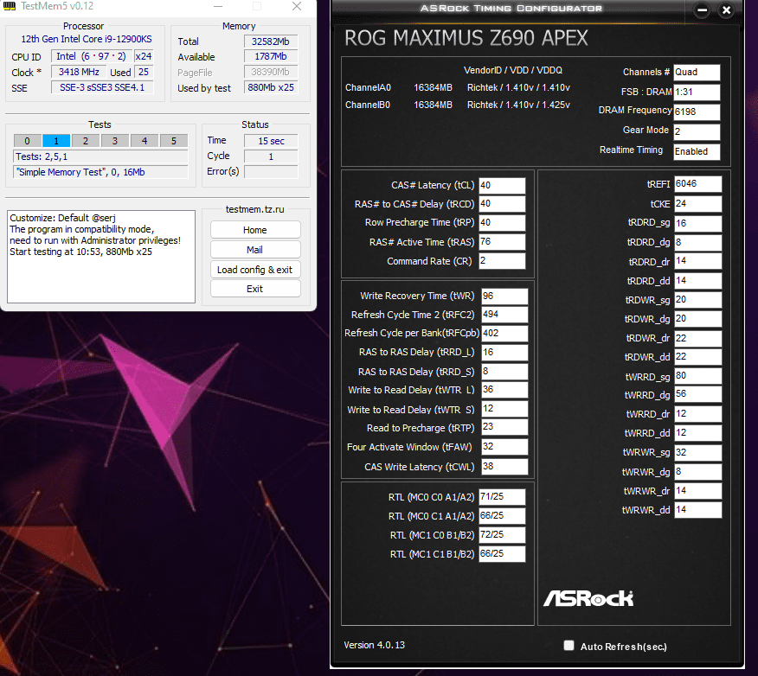Viewport: 758px width, 676px height.
Task: Click the CAS Write Latency (tCWL) field
Action: (504, 467)
